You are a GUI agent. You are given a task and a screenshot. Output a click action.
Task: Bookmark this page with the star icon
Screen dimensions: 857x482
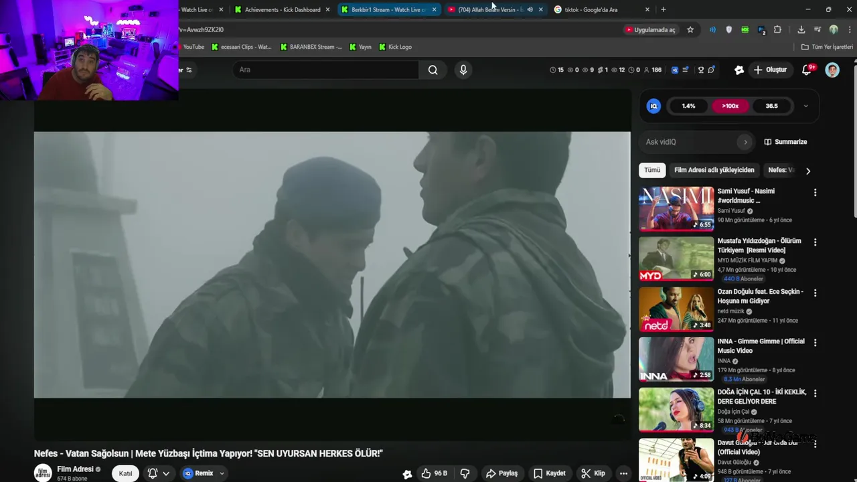pos(690,29)
